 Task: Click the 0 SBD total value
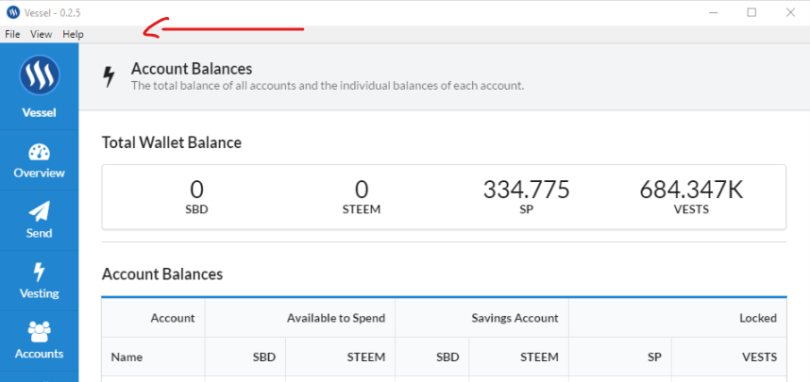(196, 190)
